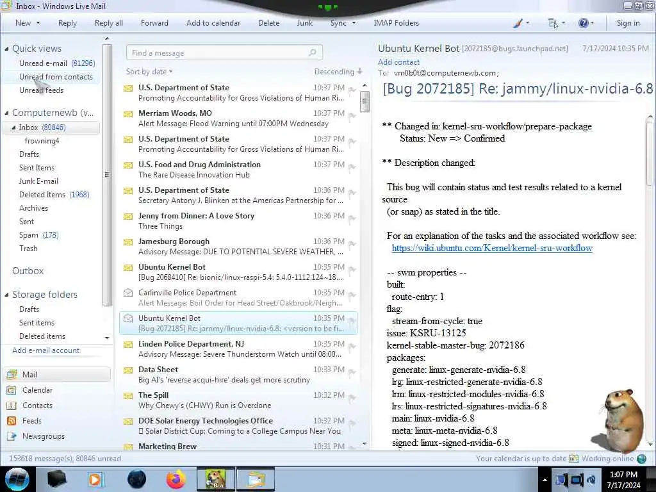Screen dimensions: 656x492
Task: Click the reading pane scrollbar thumb
Action: click(x=651, y=152)
